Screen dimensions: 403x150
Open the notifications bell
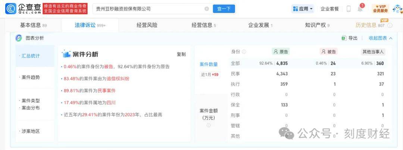[360, 9]
